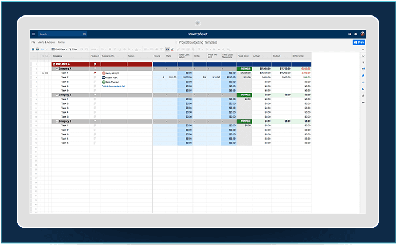
Task: Click the user profile avatar
Action: 362,34
